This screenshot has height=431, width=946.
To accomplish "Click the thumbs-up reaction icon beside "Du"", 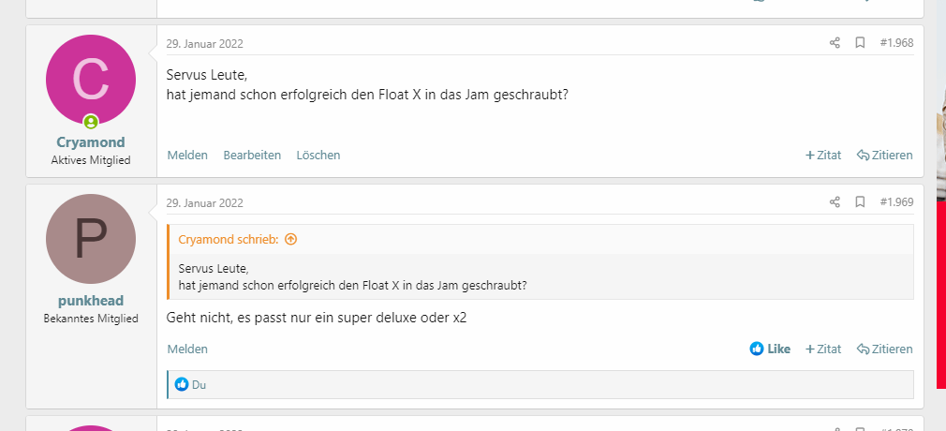I will [x=182, y=384].
